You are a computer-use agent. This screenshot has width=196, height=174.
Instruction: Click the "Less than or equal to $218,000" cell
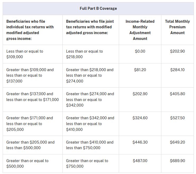[x=84, y=54]
